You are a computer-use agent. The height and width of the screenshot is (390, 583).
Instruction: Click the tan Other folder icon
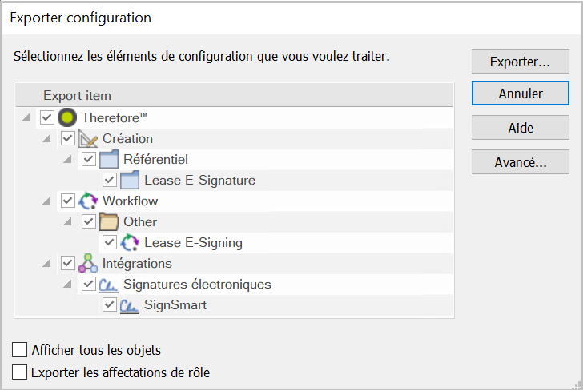coord(109,222)
